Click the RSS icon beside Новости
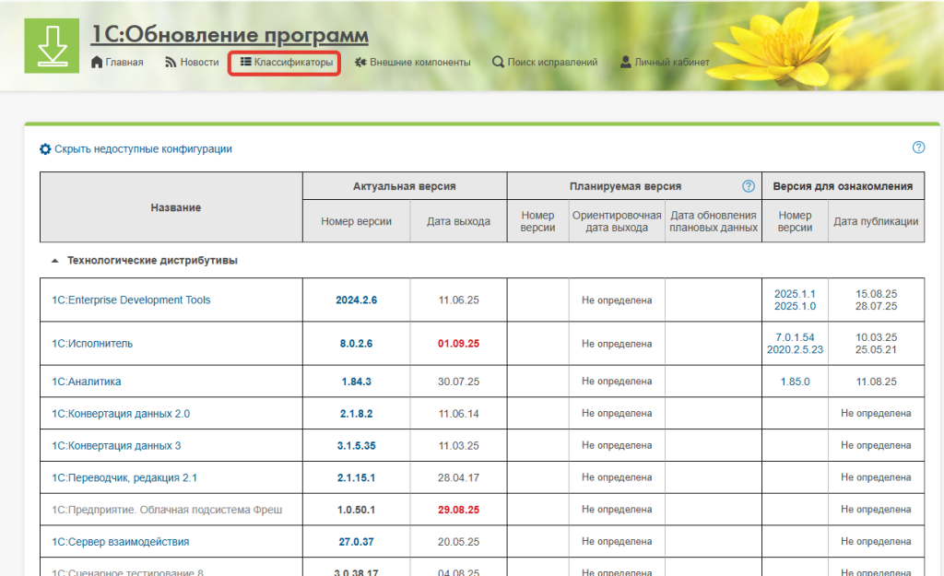This screenshot has width=944, height=576. click(171, 63)
